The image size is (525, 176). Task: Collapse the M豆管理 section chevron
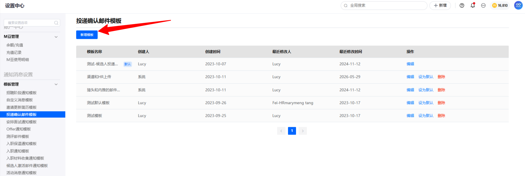[x=56, y=37]
